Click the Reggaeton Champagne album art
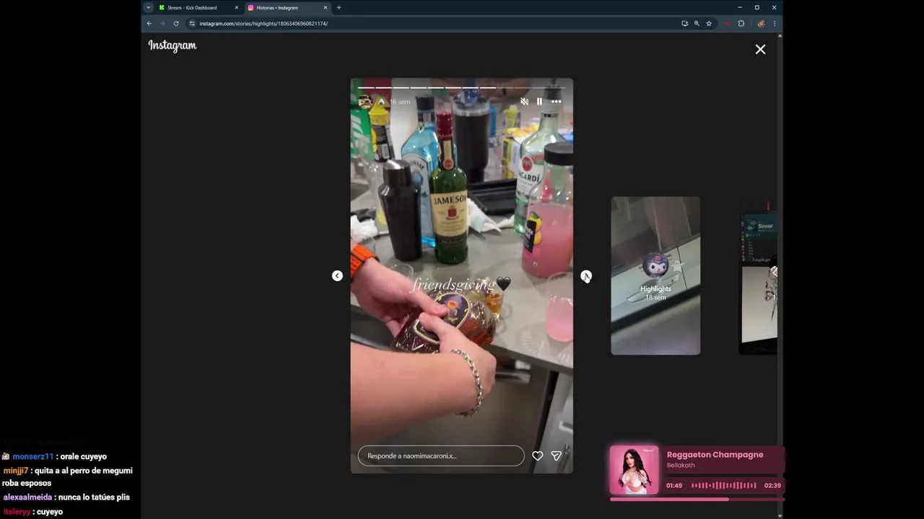Image resolution: width=924 pixels, height=519 pixels. click(x=634, y=470)
